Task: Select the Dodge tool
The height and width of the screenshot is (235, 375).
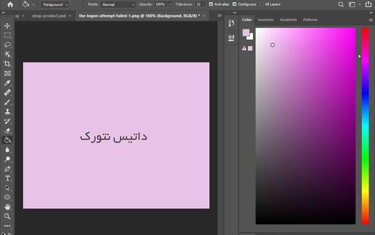Action: click(x=7, y=159)
